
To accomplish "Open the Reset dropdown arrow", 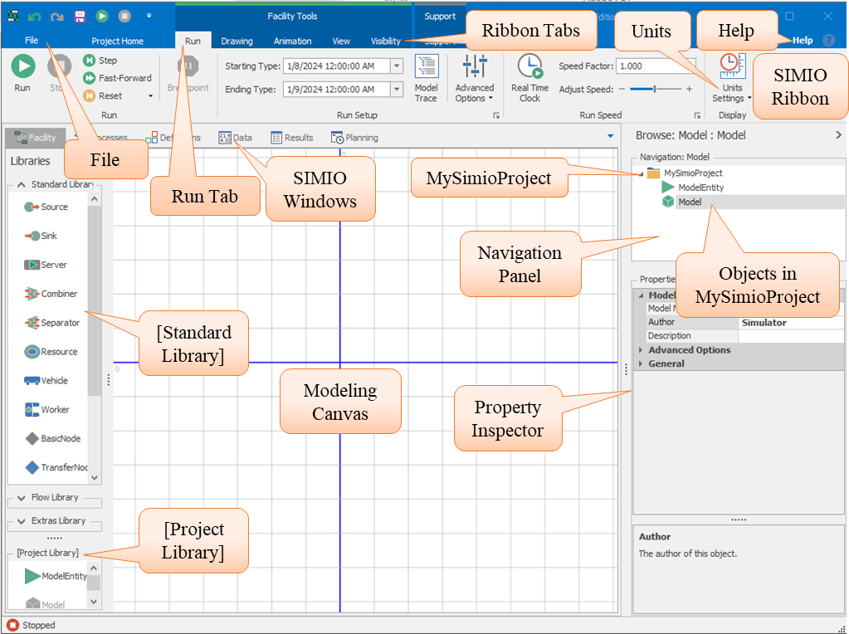I will [150, 96].
